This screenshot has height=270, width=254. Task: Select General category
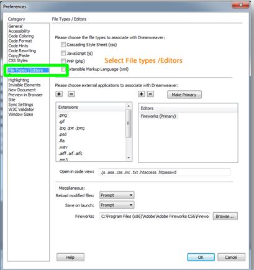(x=16, y=26)
